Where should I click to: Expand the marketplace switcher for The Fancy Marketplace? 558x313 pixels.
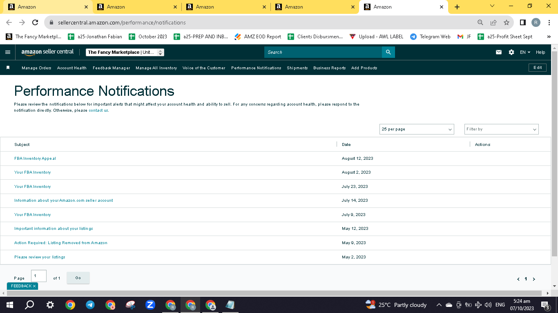pos(125,52)
